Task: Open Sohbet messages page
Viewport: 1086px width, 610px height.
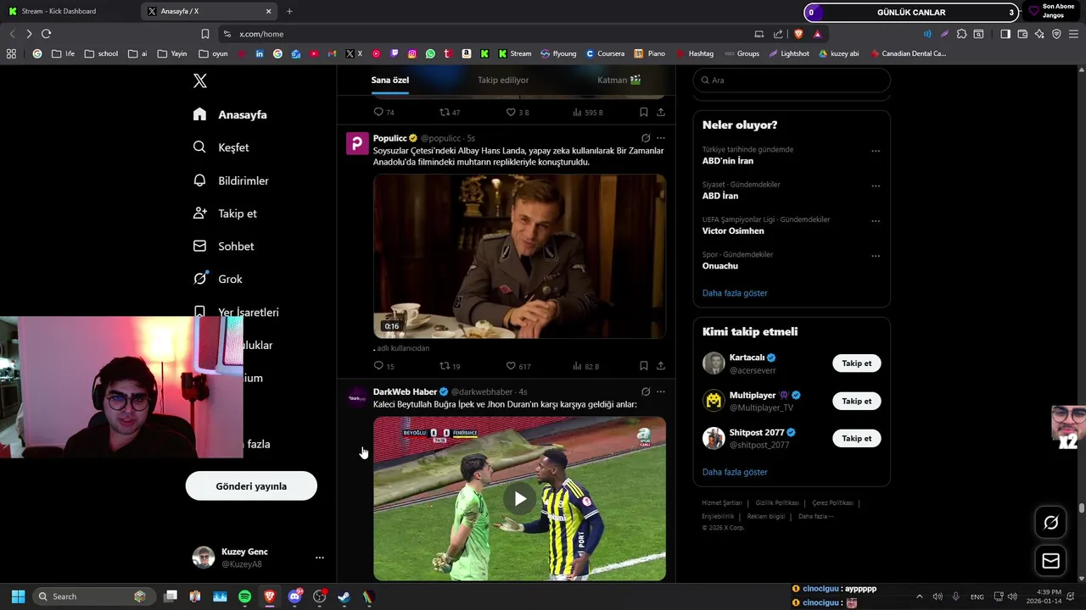Action: coord(223,247)
